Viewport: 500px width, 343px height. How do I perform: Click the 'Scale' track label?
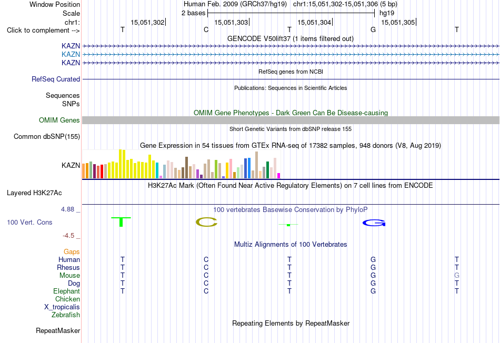[x=71, y=13]
